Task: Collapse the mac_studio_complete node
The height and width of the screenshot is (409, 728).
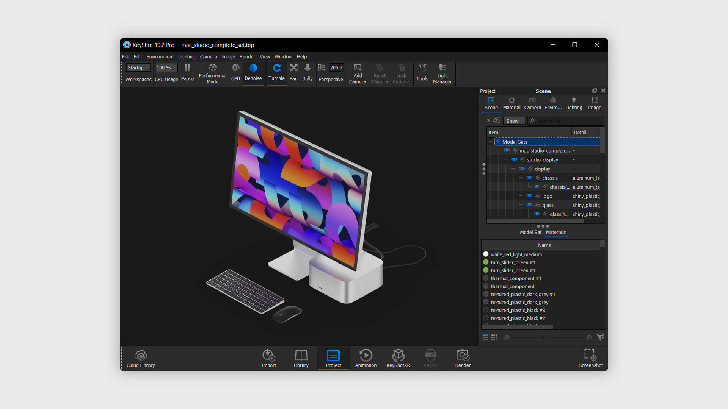Action: [x=498, y=151]
